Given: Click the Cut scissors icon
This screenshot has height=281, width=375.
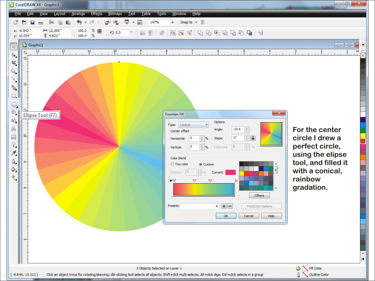Looking at the screenshot, I should (52, 22).
